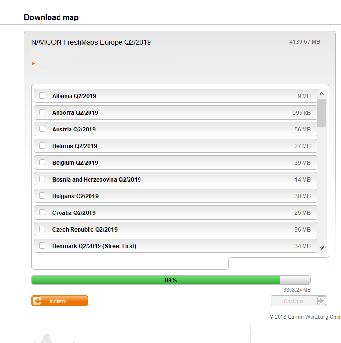Viewport: 341px width, 343px height.
Task: Click the Denmark 34 MB size
Action: [x=302, y=246]
